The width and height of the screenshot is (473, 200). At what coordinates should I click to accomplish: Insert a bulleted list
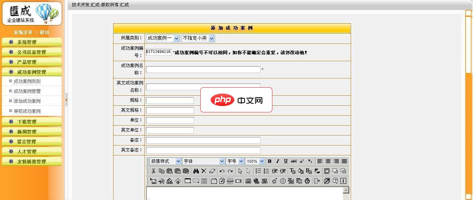266,171
